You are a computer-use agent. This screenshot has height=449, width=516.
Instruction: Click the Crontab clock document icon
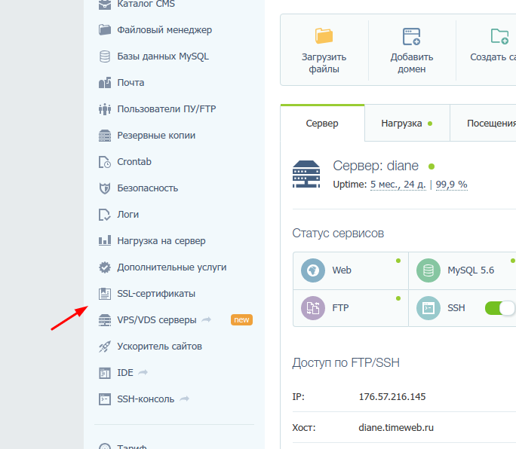(105, 162)
